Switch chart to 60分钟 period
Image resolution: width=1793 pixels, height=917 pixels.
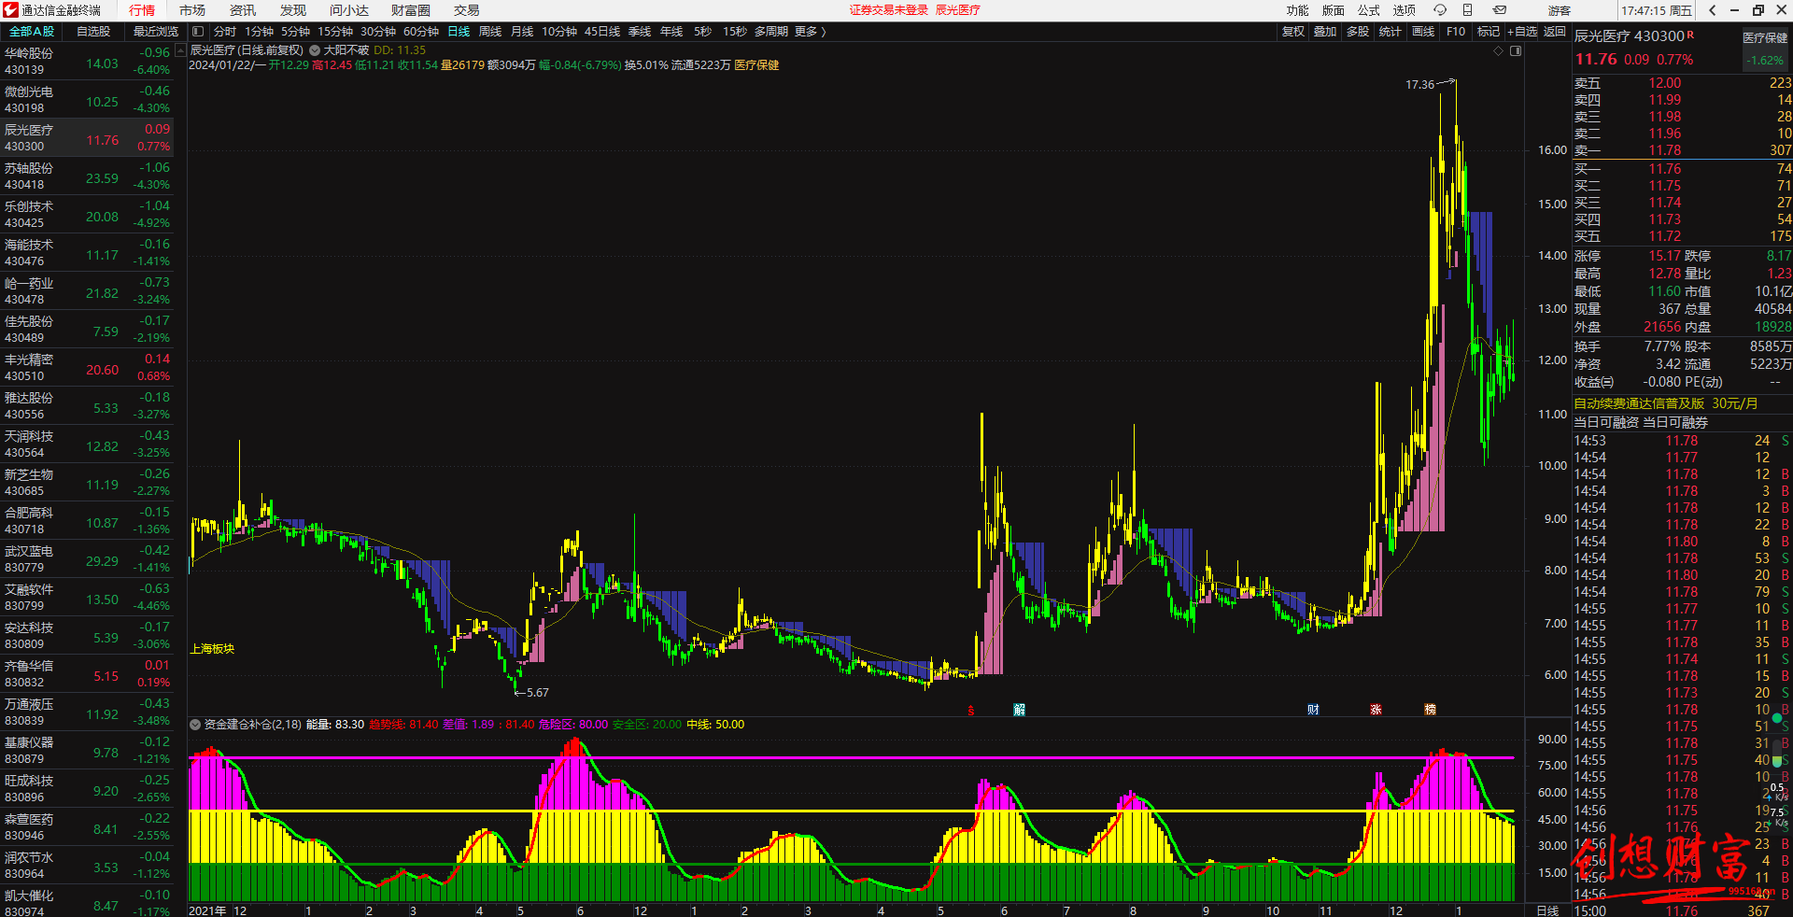click(x=421, y=32)
